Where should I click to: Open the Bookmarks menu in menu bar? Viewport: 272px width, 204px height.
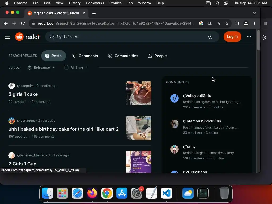click(x=95, y=3)
